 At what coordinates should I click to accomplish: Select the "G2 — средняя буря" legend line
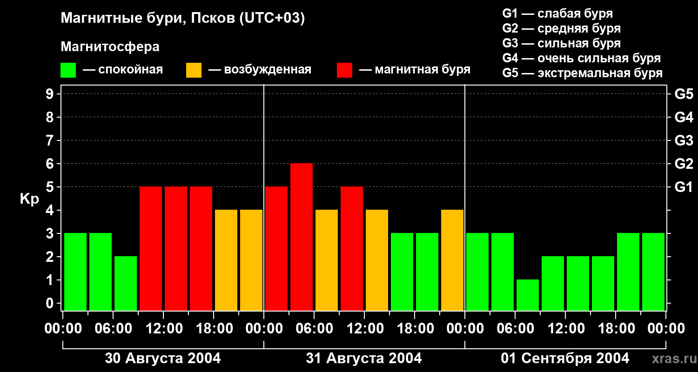click(x=562, y=28)
